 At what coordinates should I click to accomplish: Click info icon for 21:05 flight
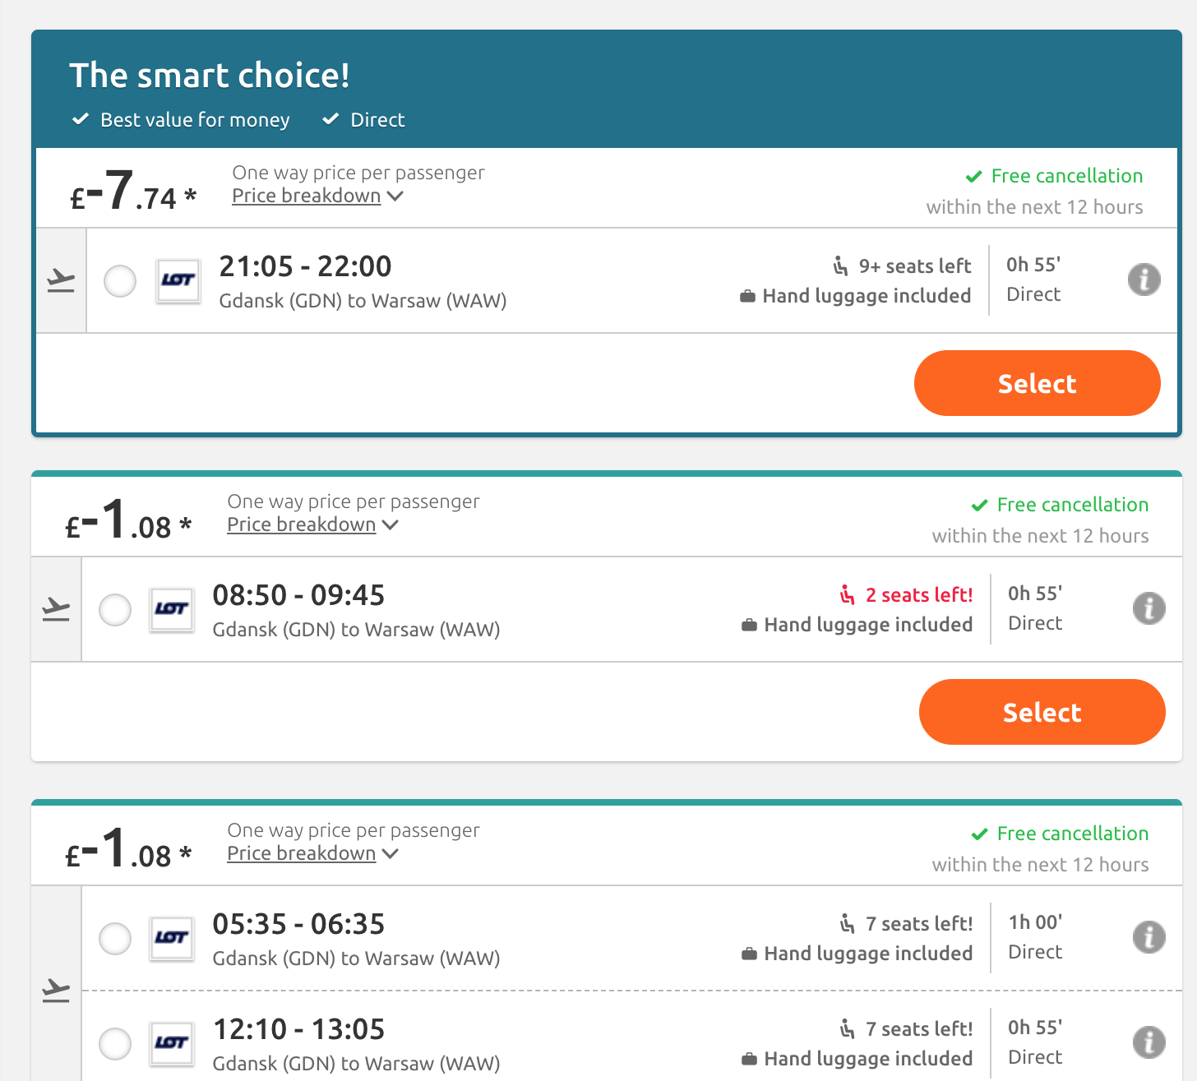point(1144,279)
